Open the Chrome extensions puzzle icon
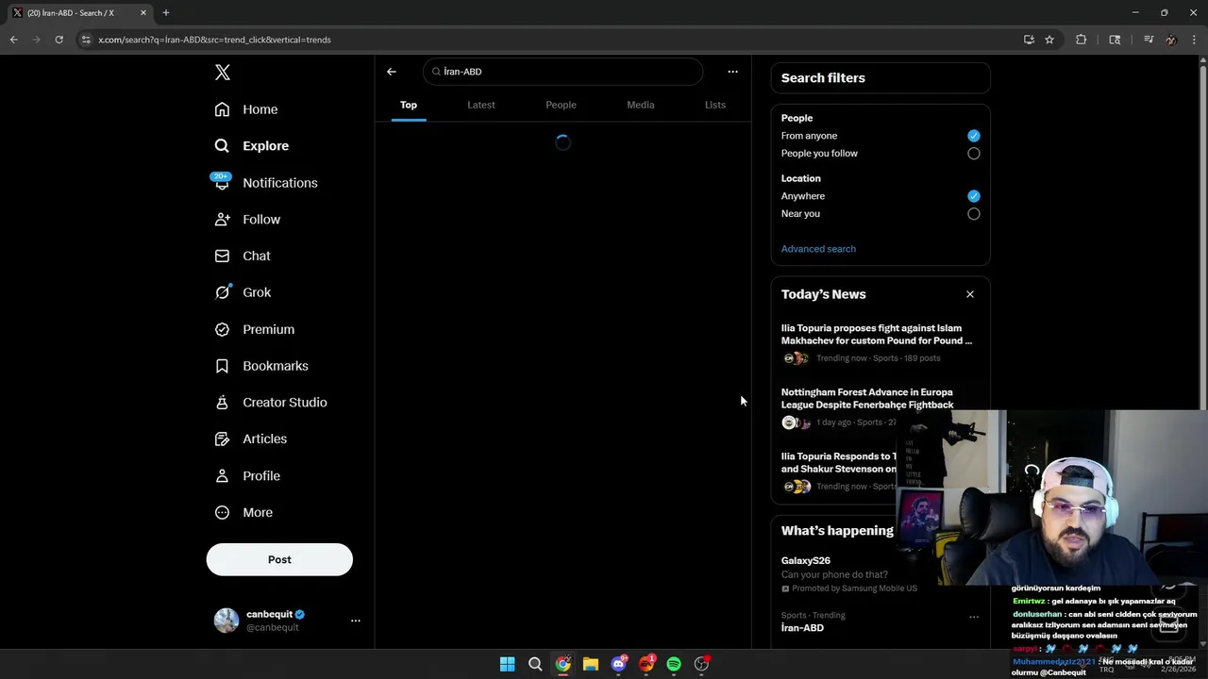The image size is (1208, 679). pyautogui.click(x=1082, y=40)
